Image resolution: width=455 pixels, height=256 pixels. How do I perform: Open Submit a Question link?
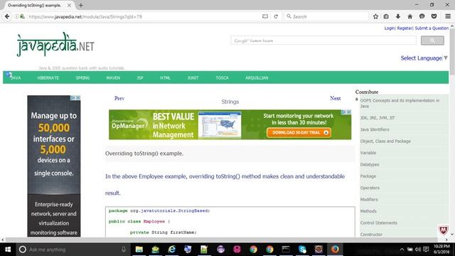[432, 28]
